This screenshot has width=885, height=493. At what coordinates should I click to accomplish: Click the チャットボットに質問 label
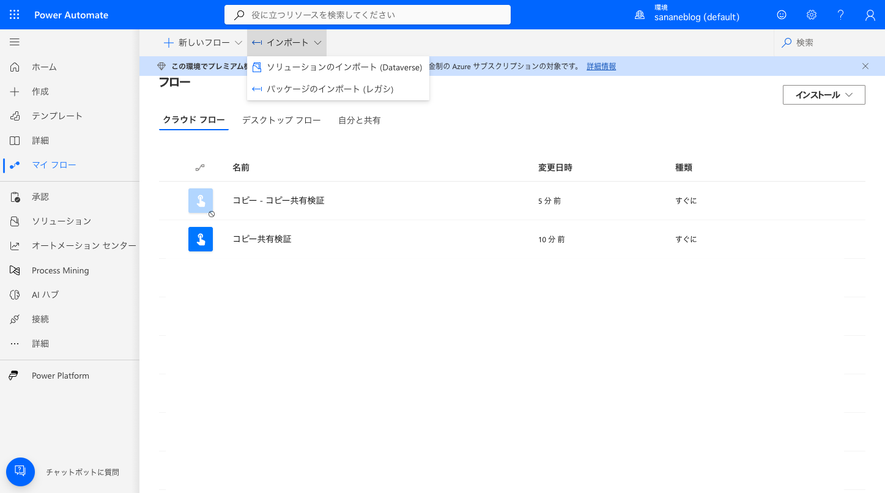(x=83, y=472)
